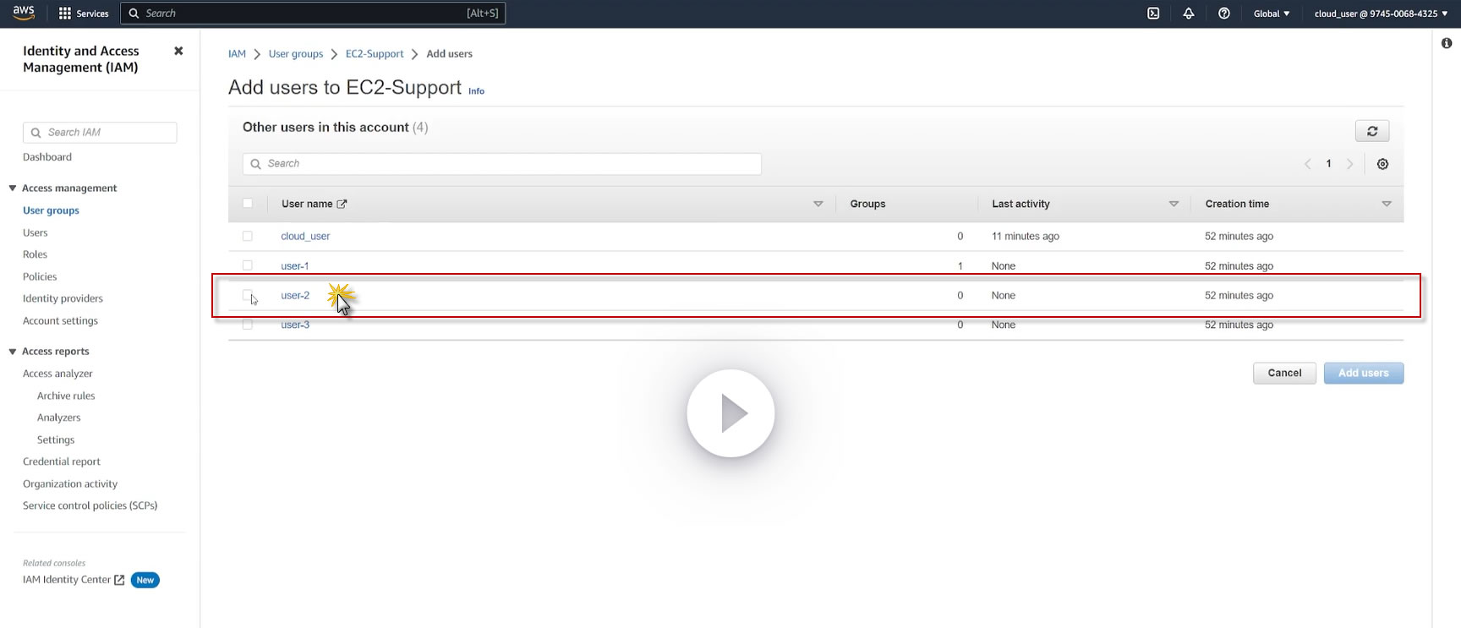Open the Global region dropdown
1461x628 pixels.
[x=1272, y=14]
